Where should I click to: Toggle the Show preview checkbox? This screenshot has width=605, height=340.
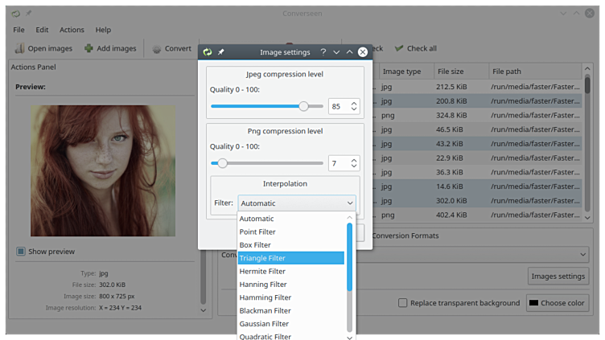coord(21,252)
